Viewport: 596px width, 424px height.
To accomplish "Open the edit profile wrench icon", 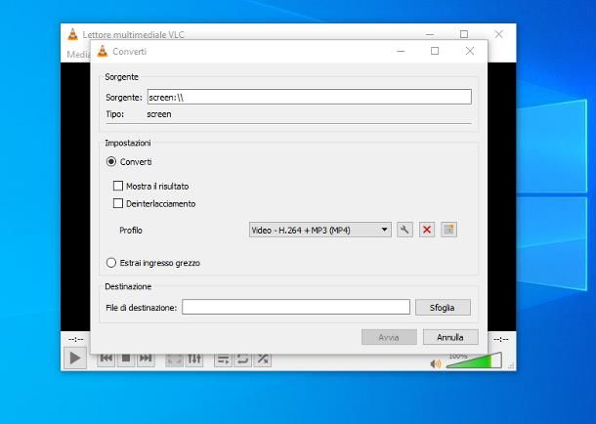I will [x=404, y=230].
